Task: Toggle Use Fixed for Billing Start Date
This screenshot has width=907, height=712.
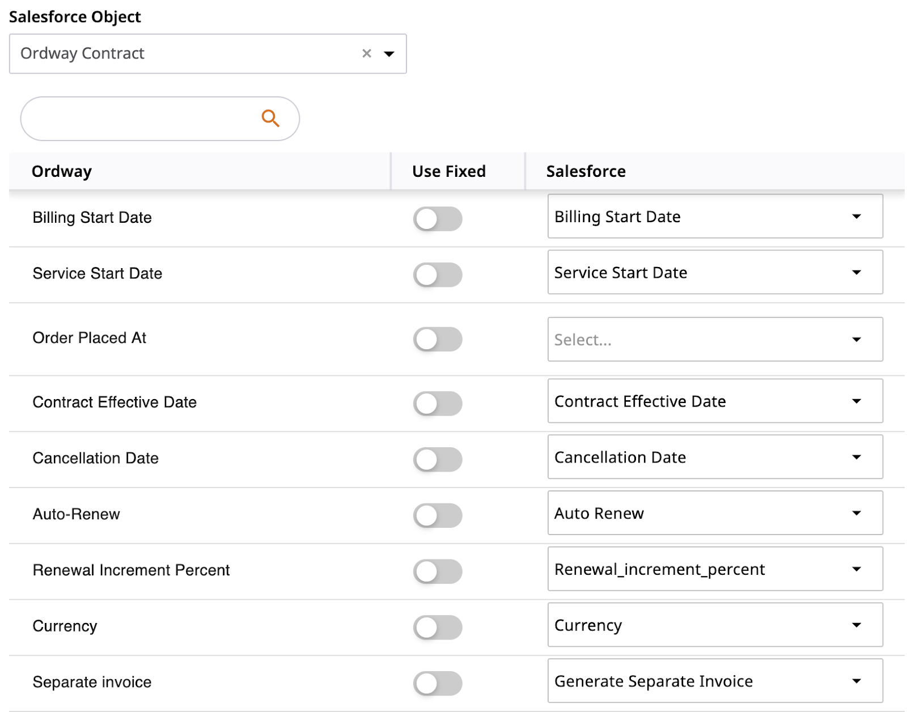Action: click(x=438, y=218)
